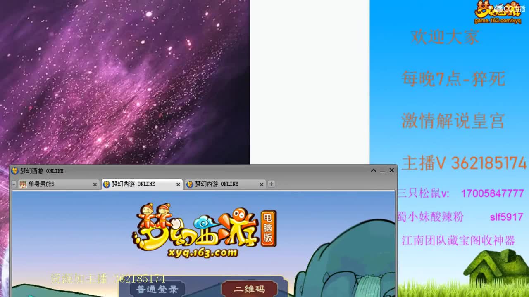Click the 激情解说皇宫 text
This screenshot has width=529, height=297.
point(453,121)
